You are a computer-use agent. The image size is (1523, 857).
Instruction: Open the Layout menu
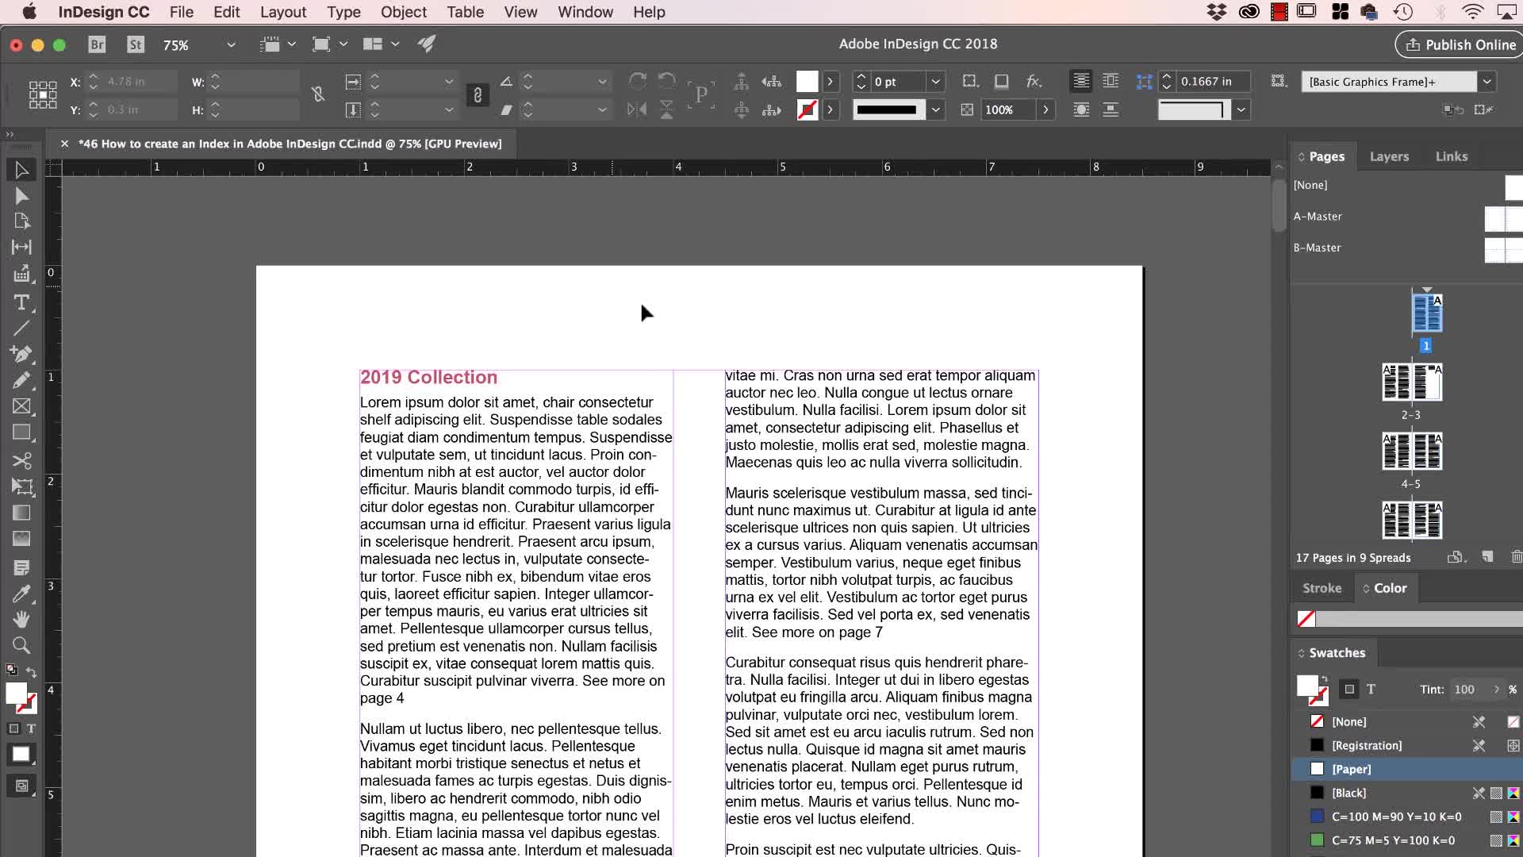pos(283,12)
